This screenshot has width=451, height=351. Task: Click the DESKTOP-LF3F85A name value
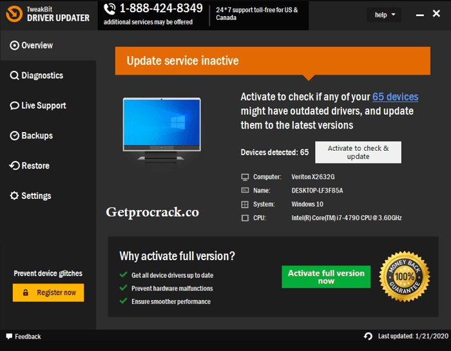(317, 191)
